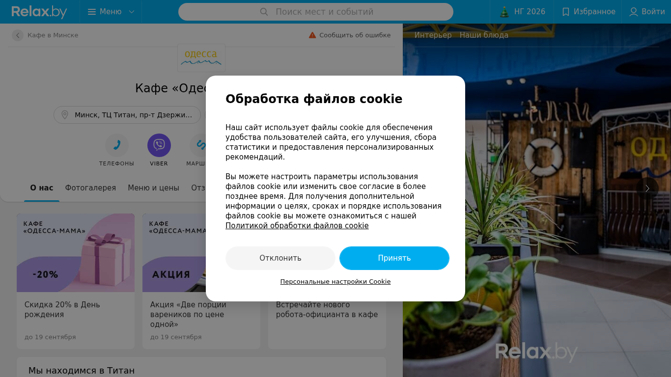The height and width of the screenshot is (377, 671).
Task: Open address Минск, ТЦ Титан field
Action: 127,115
